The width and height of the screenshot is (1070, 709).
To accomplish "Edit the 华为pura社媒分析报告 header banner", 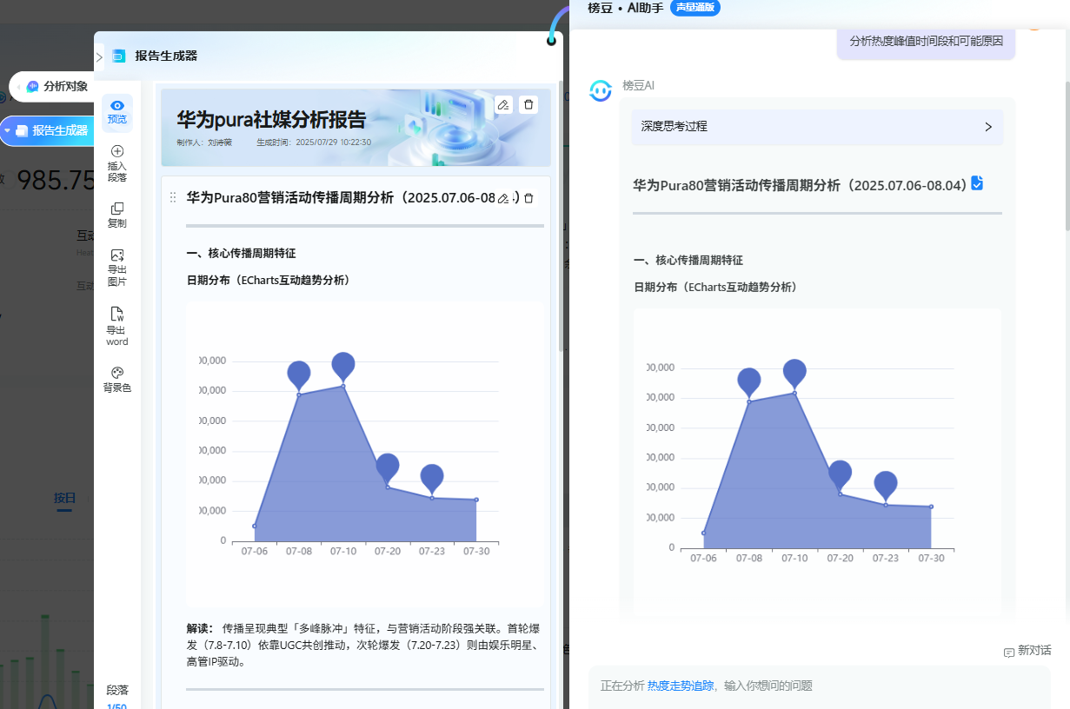I will (503, 105).
